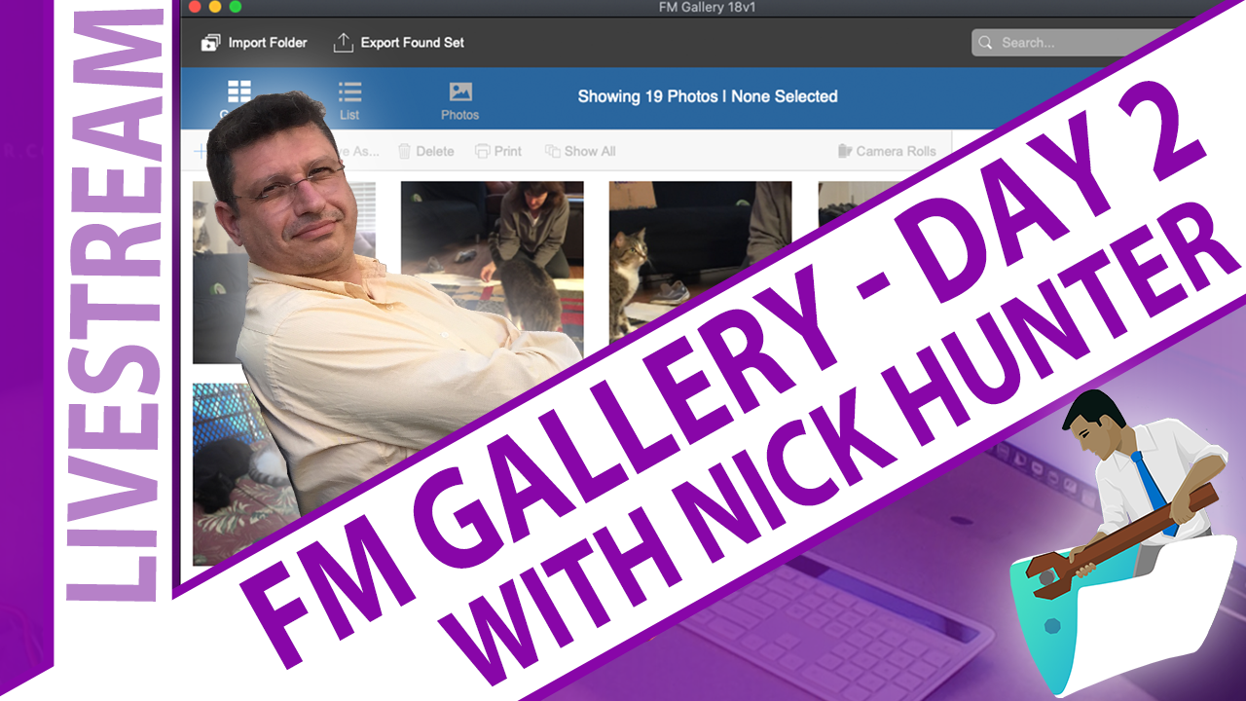The image size is (1246, 701).
Task: Click the Show All button
Action: [580, 151]
